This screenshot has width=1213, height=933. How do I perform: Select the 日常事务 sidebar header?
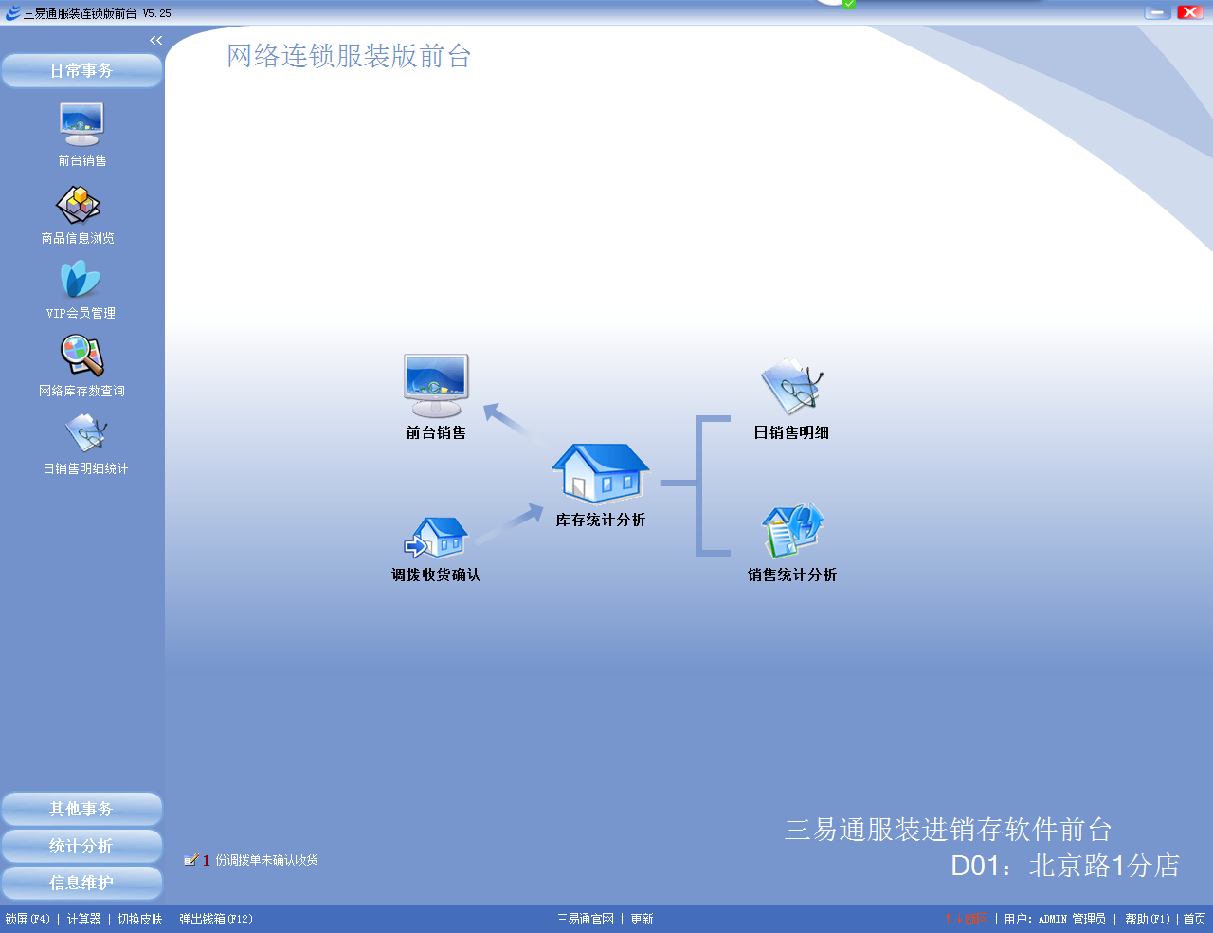[81, 70]
